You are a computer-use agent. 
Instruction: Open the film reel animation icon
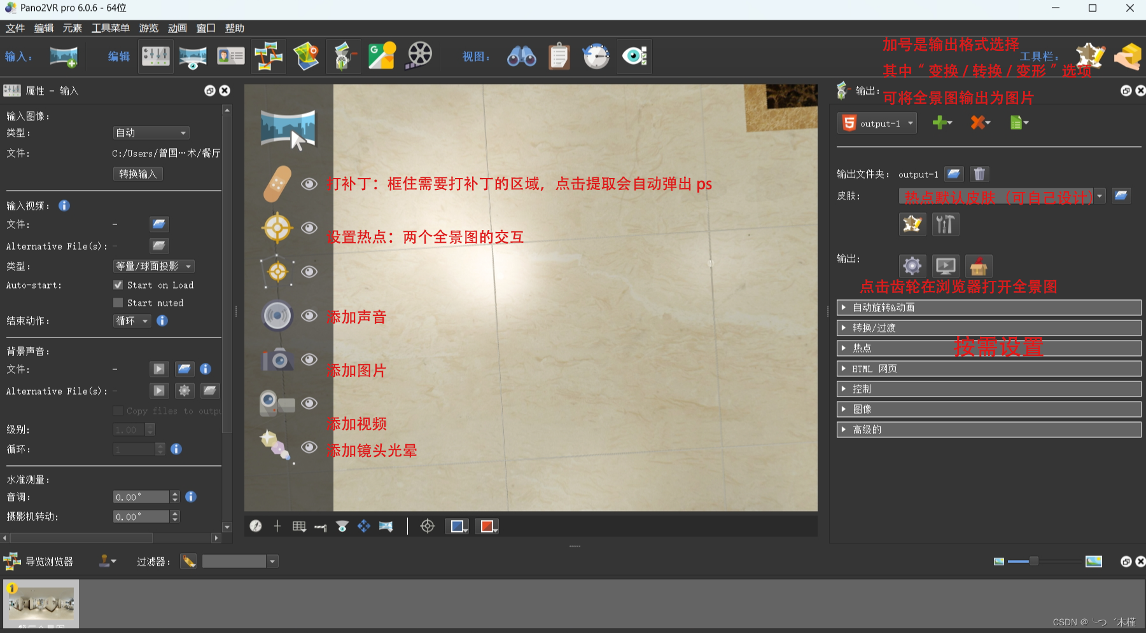pos(419,57)
